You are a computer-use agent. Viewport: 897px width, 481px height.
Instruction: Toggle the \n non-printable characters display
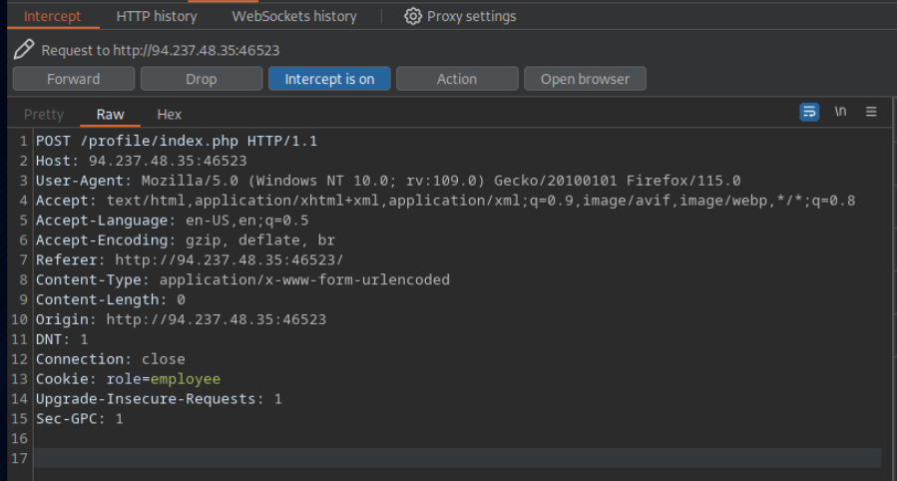[x=840, y=112]
